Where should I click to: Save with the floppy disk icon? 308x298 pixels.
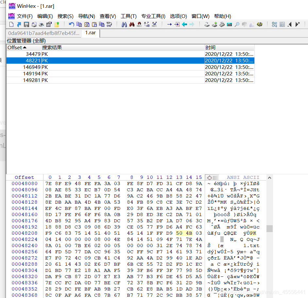(26, 24)
